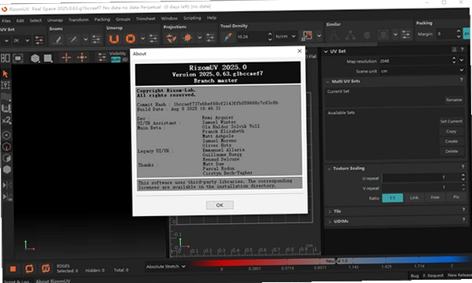
Task: Open the Seams options sliders icon
Action: point(96,39)
